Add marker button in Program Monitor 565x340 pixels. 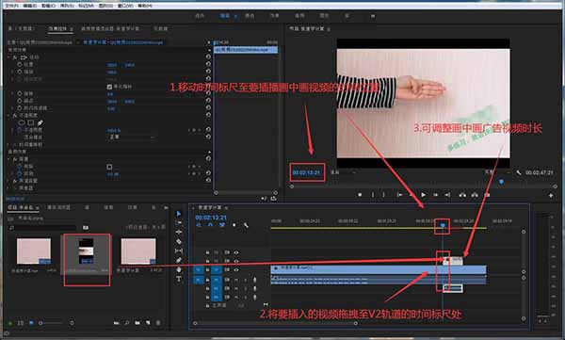tap(360, 195)
